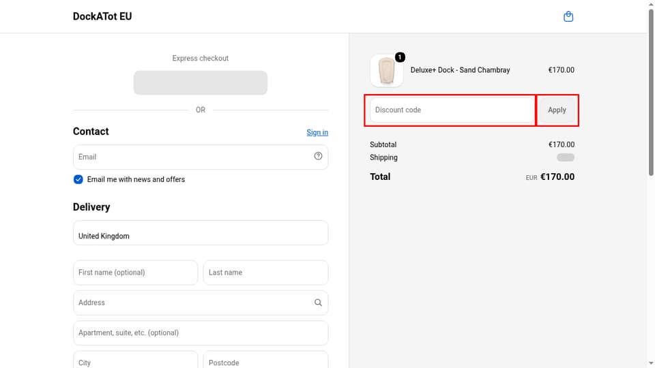Click the Delivery section heading

91,207
